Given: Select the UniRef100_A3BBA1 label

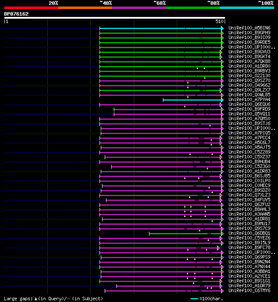Looking at the screenshot, I should coord(249,271).
